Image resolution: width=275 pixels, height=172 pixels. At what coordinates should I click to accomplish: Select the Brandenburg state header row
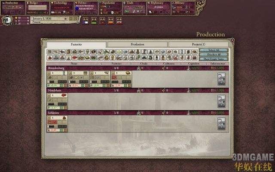pos(137,68)
